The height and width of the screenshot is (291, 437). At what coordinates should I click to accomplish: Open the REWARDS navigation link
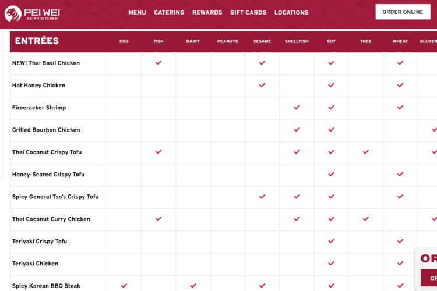(x=207, y=13)
